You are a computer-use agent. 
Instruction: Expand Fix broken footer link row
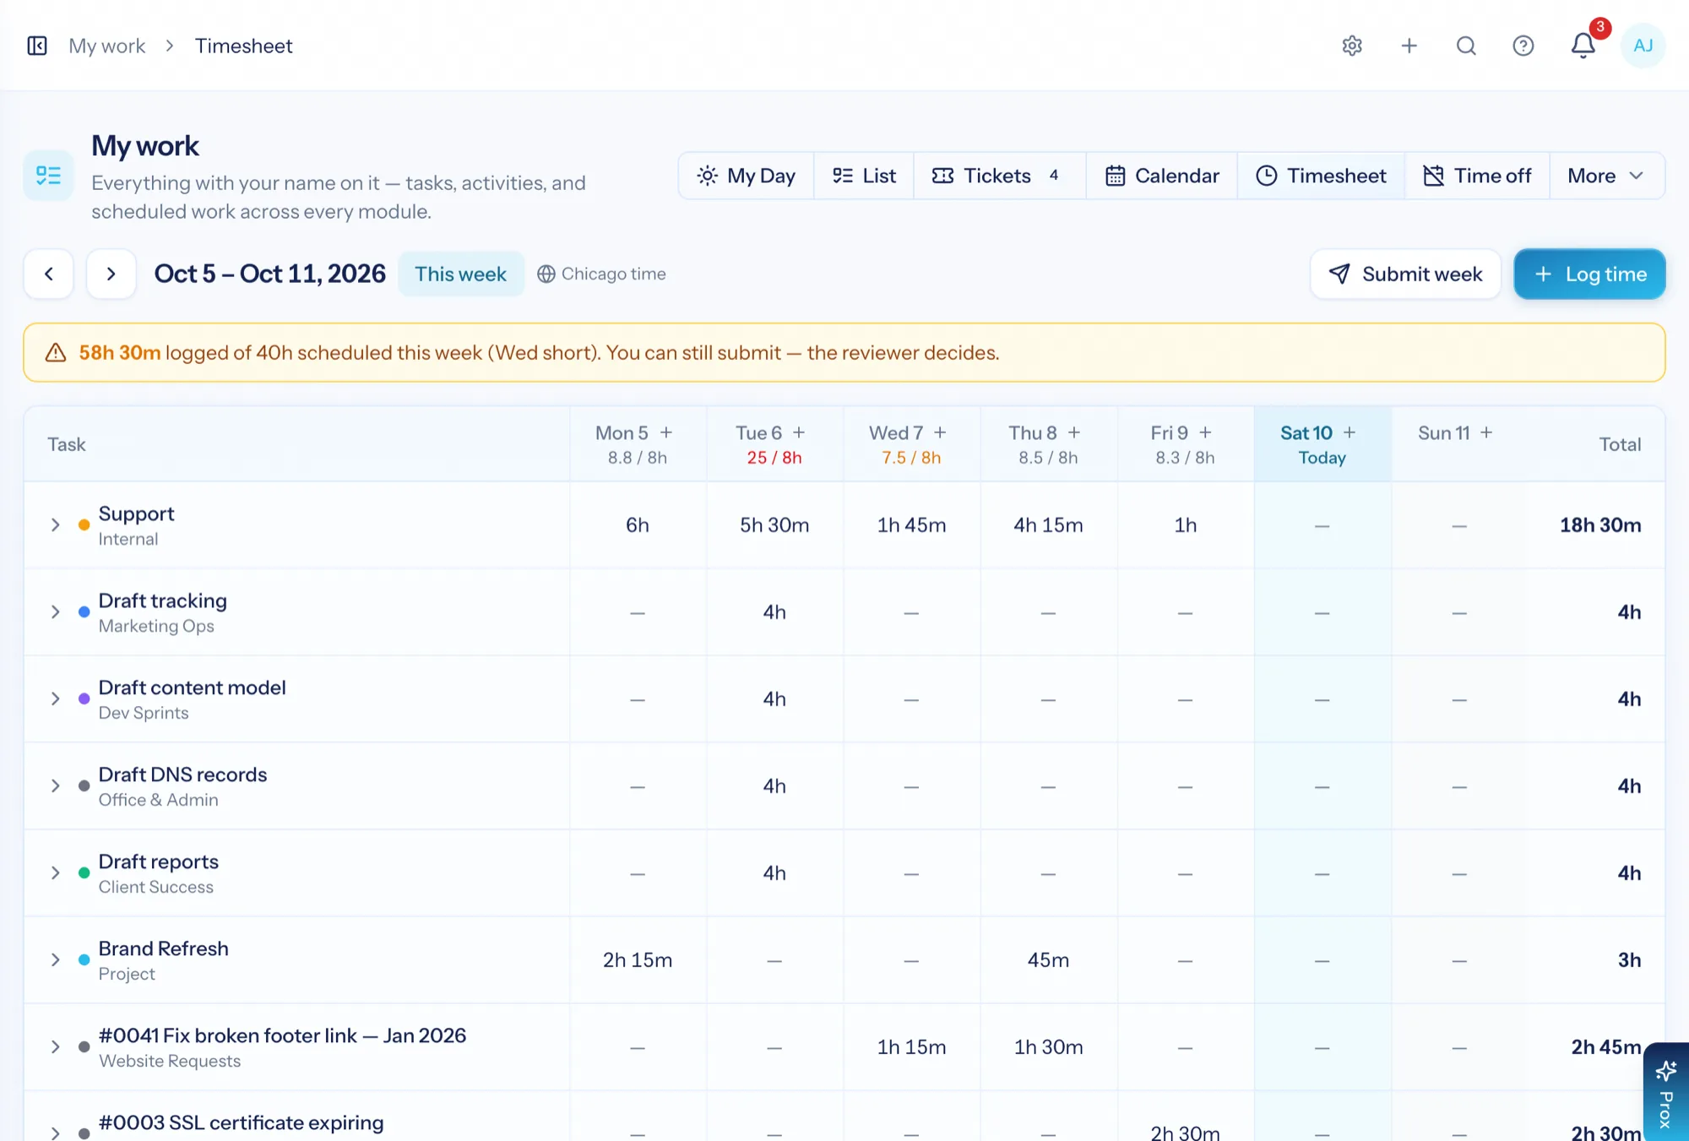click(x=56, y=1046)
